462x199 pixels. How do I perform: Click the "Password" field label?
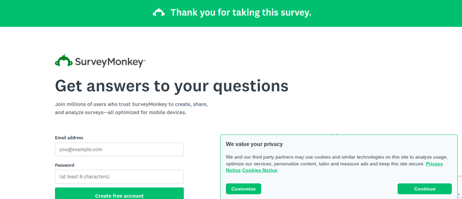(x=65, y=165)
